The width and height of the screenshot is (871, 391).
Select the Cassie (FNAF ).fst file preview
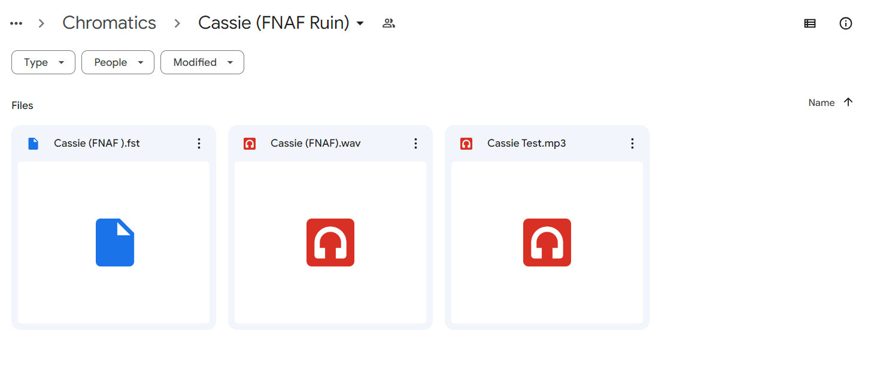pos(114,242)
